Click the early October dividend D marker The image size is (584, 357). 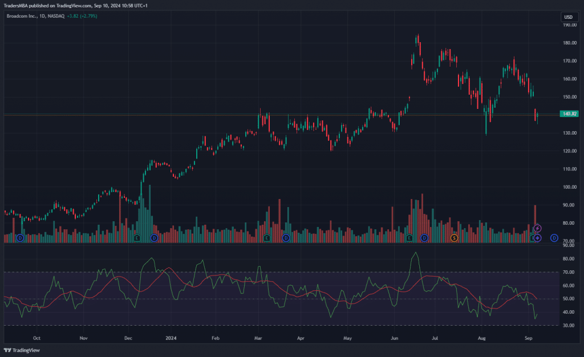[x=20, y=237]
